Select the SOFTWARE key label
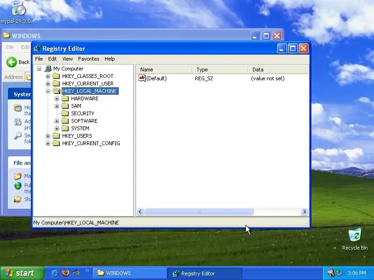The height and width of the screenshot is (280, 374). 84,121
